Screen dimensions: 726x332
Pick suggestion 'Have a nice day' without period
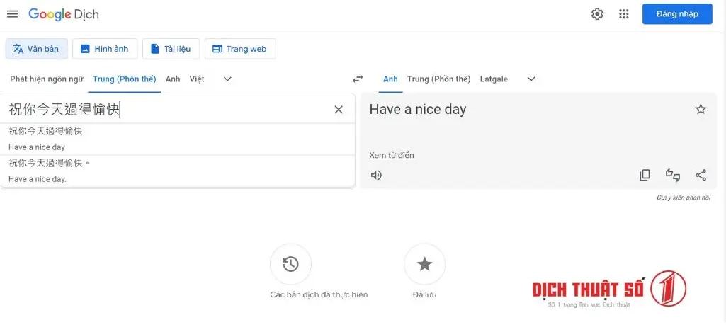pos(177,139)
